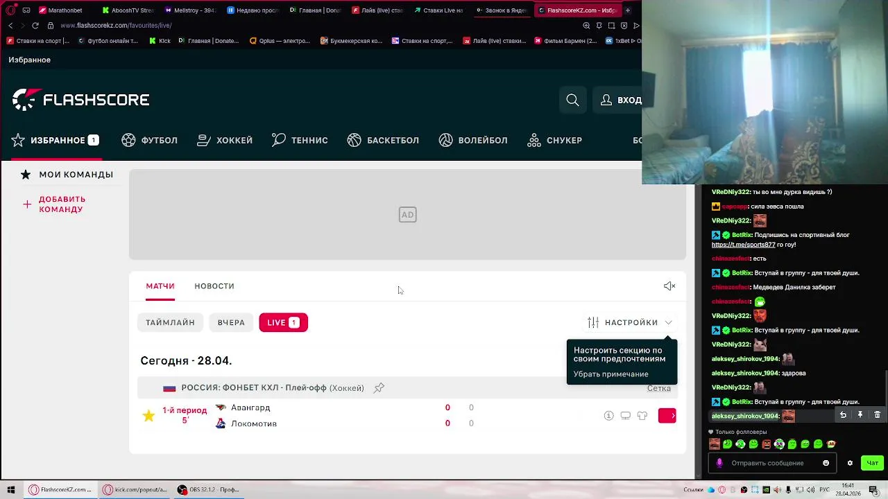888x499 pixels.
Task: Open chat settings gear icon
Action: 850,463
